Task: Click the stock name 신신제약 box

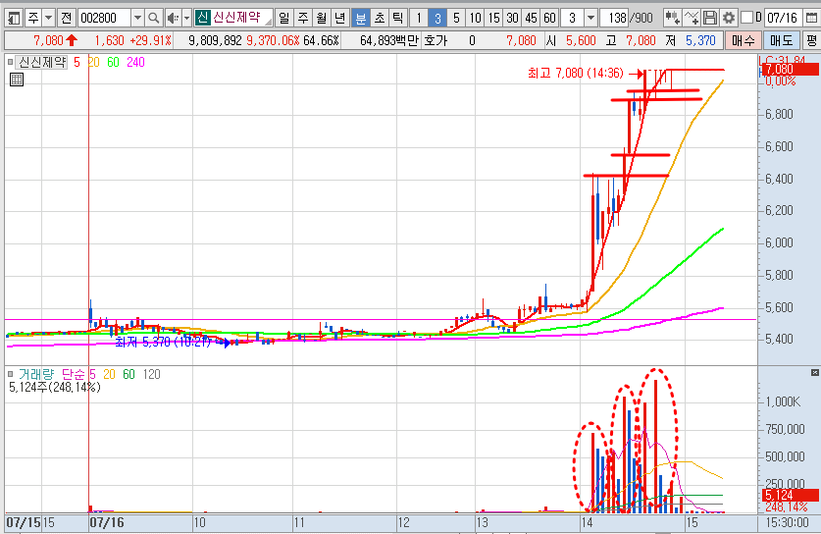Action: click(241, 18)
